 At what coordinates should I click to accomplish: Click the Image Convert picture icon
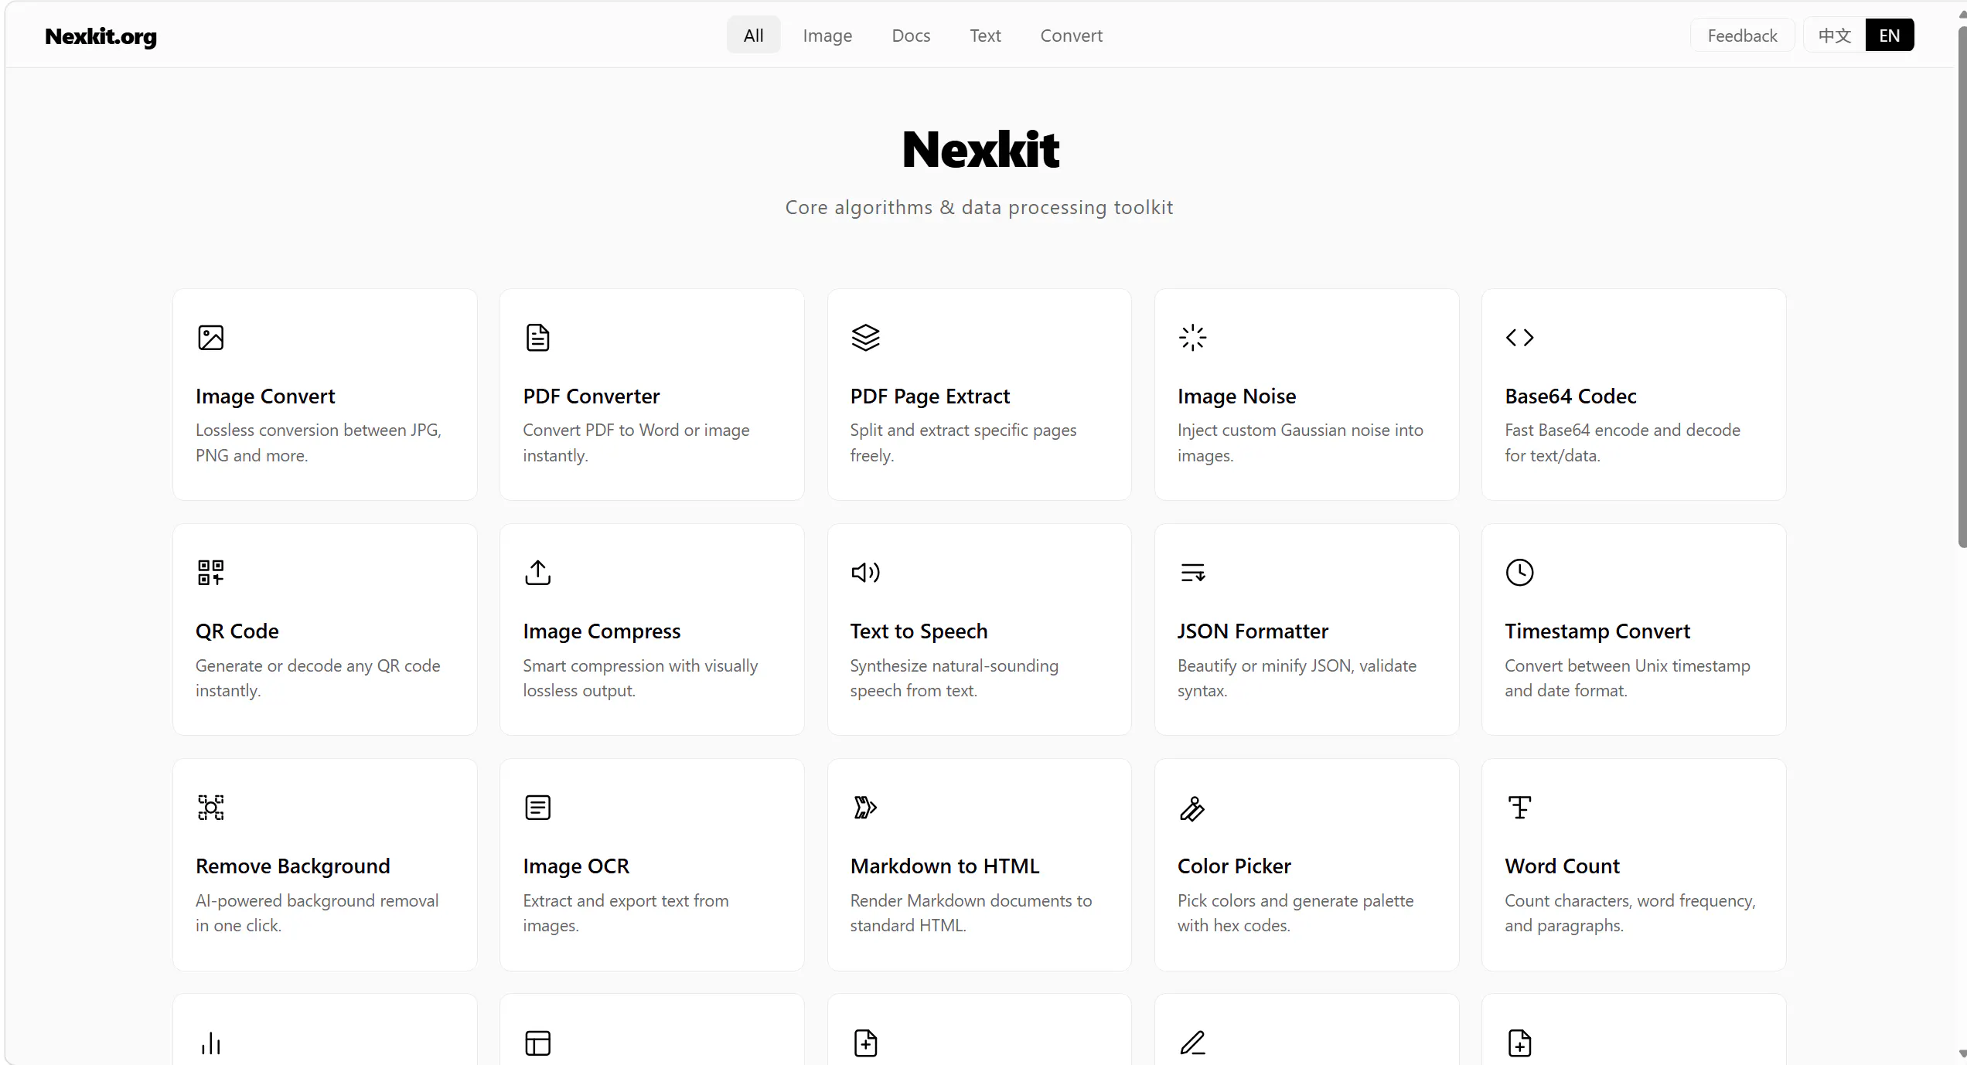[x=210, y=338]
